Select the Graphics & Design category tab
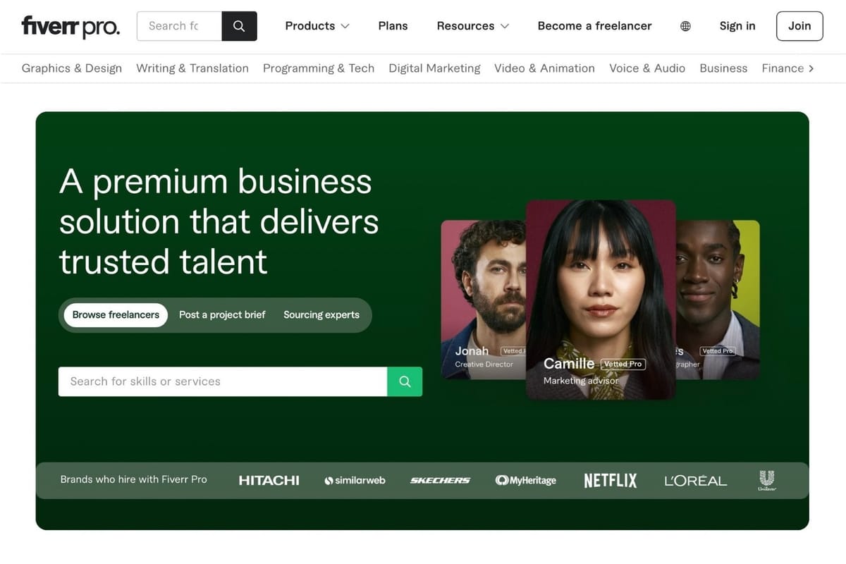 point(71,68)
